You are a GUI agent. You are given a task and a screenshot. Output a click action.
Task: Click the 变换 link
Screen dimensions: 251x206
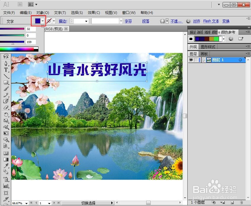coord(226,21)
